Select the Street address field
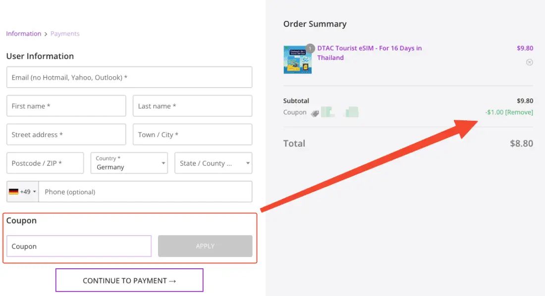 pyautogui.click(x=66, y=135)
